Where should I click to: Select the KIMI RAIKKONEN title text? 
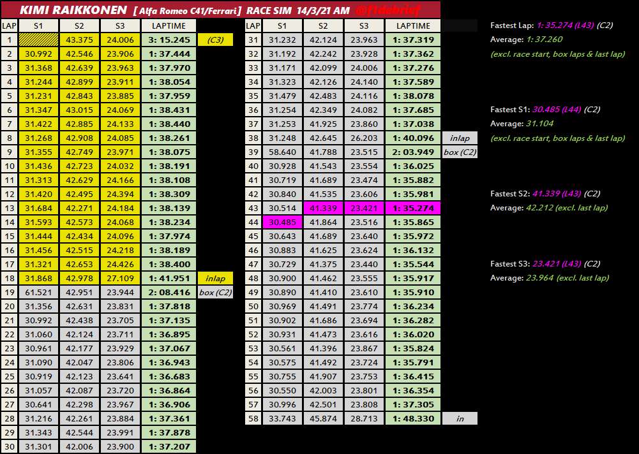73,10
